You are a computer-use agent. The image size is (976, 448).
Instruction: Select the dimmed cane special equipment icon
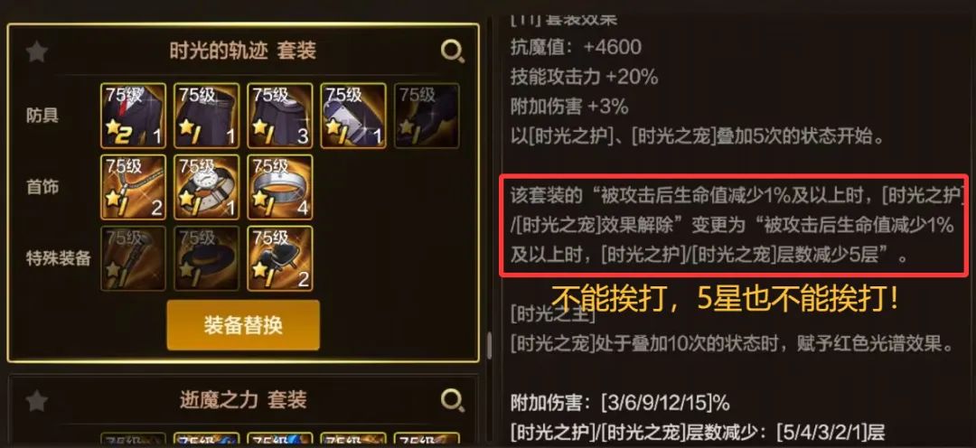(133, 258)
